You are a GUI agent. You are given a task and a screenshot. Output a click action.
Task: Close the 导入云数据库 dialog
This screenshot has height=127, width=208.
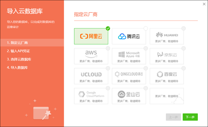point(204,4)
